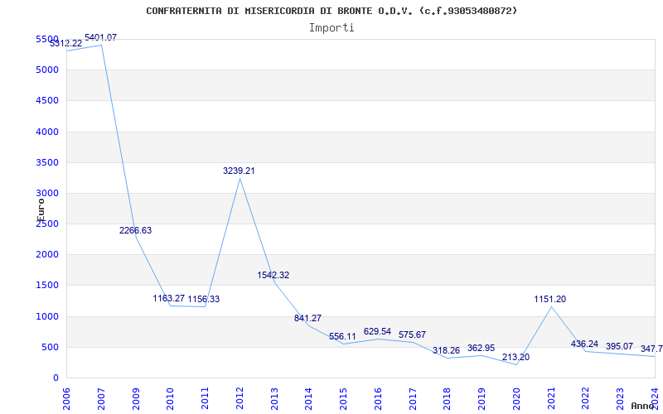Click the 2014 year axis label

[x=308, y=398]
